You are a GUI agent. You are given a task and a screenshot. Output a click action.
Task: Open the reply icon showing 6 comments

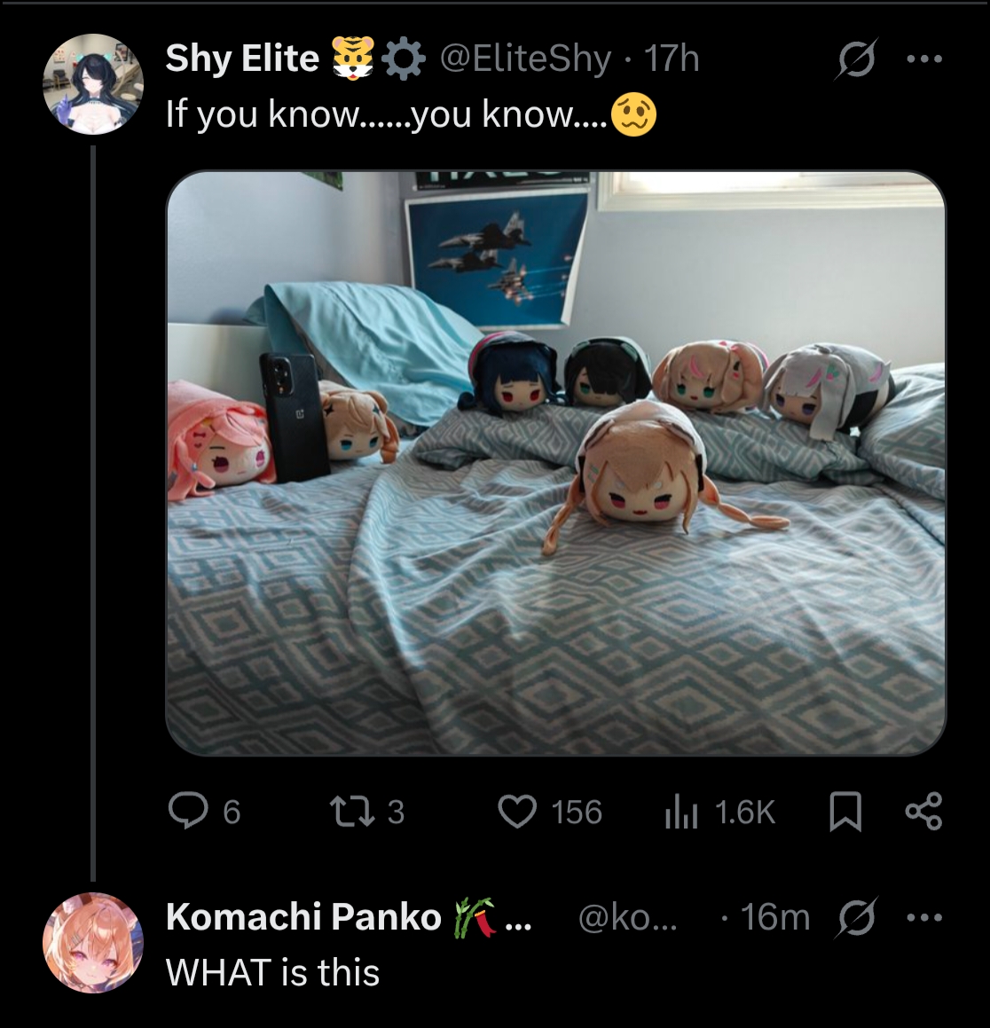coord(187,811)
